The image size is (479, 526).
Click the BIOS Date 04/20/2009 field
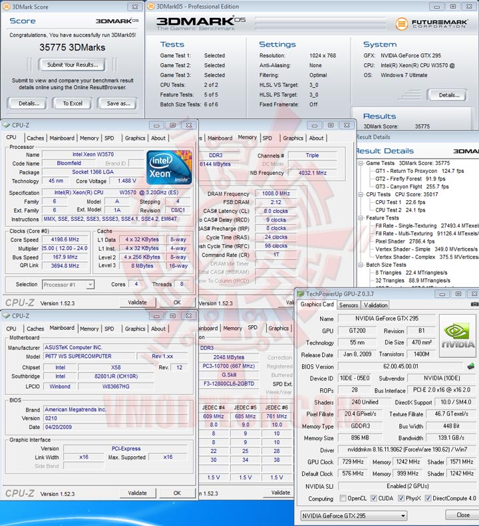click(x=115, y=427)
